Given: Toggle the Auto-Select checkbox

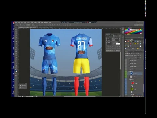Looking at the screenshot, I should (21, 25).
